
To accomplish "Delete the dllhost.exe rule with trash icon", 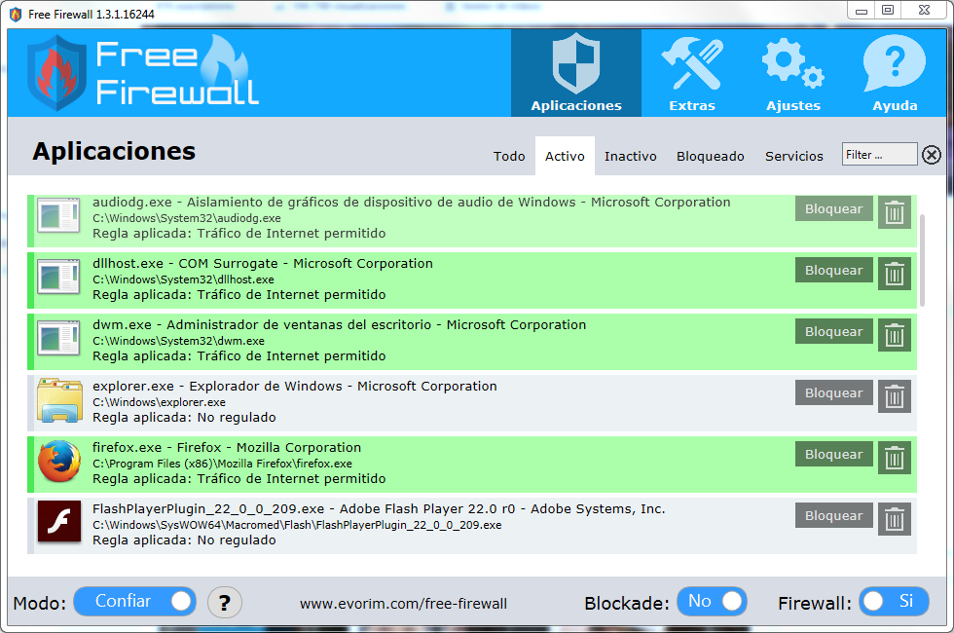I will click(x=895, y=274).
